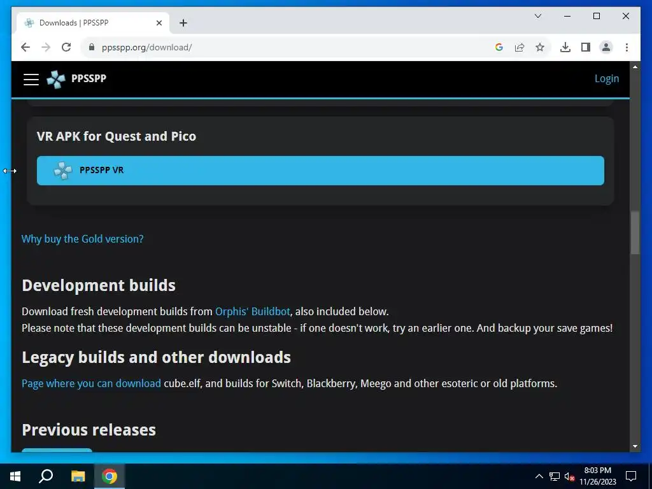The image size is (652, 489).
Task: Open network settings from the system tray
Action: pyautogui.click(x=555, y=476)
